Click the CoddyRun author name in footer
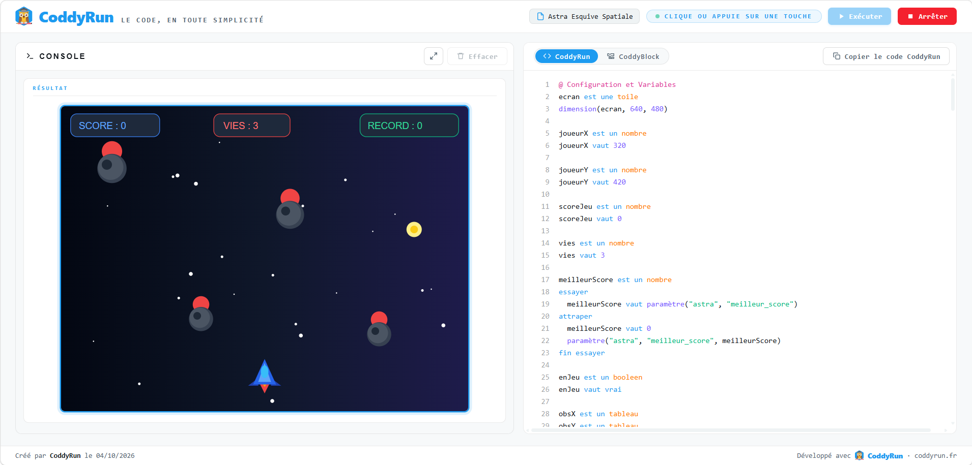Viewport: 972px width, 465px height. click(x=65, y=456)
